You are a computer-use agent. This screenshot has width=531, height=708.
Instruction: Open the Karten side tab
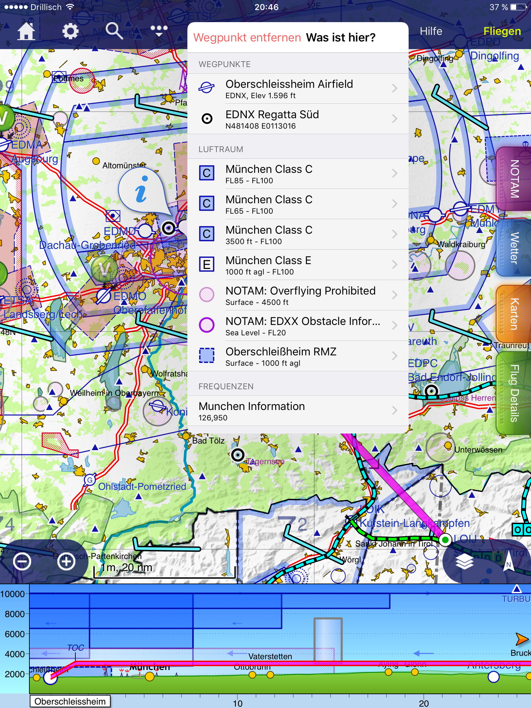click(514, 314)
